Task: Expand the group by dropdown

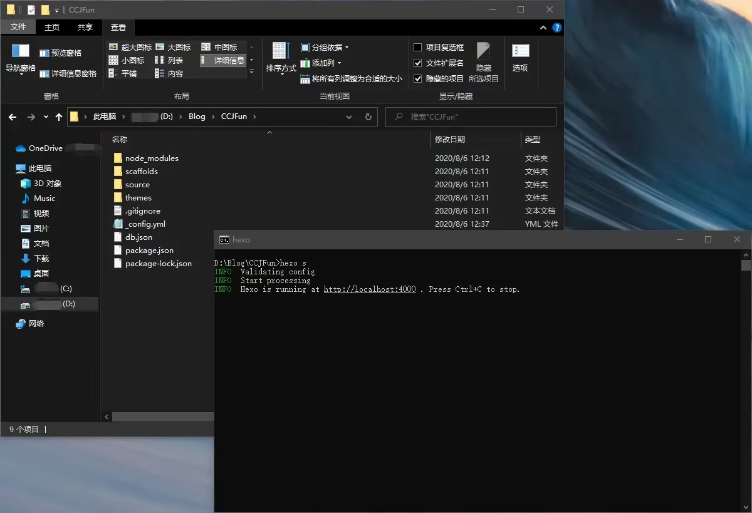Action: click(325, 47)
